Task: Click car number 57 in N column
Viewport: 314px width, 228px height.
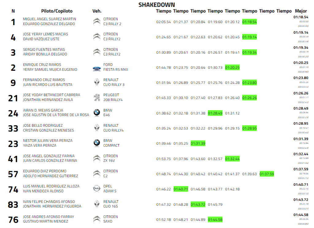Action: pos(13,174)
